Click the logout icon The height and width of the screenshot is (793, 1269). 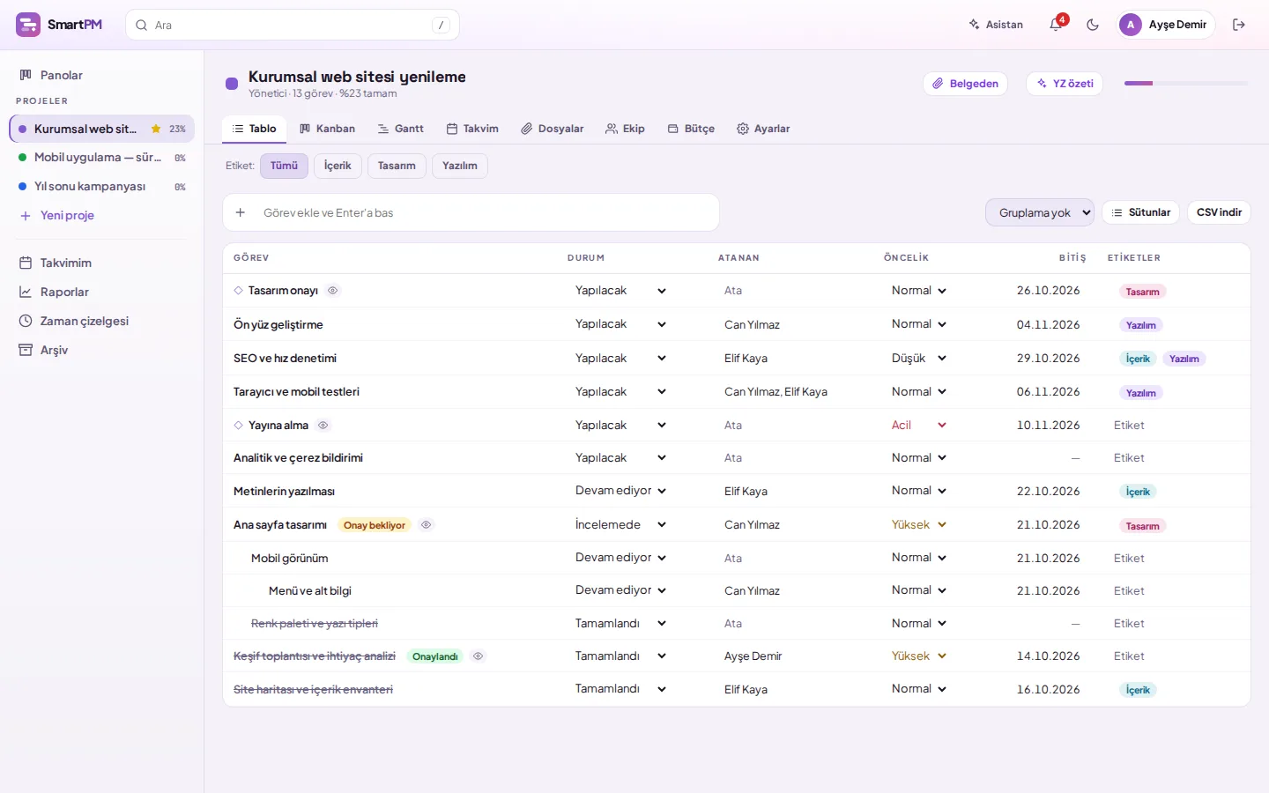pos(1239,25)
